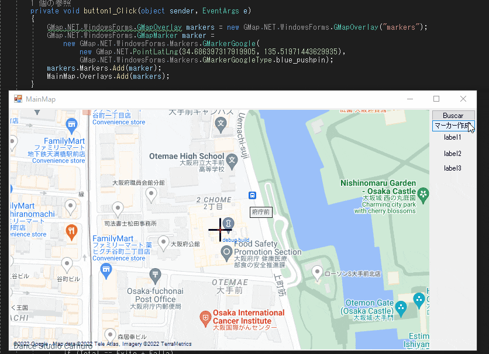Click the 谷町ビル map pin
The image size is (489, 354).
(x=67, y=265)
